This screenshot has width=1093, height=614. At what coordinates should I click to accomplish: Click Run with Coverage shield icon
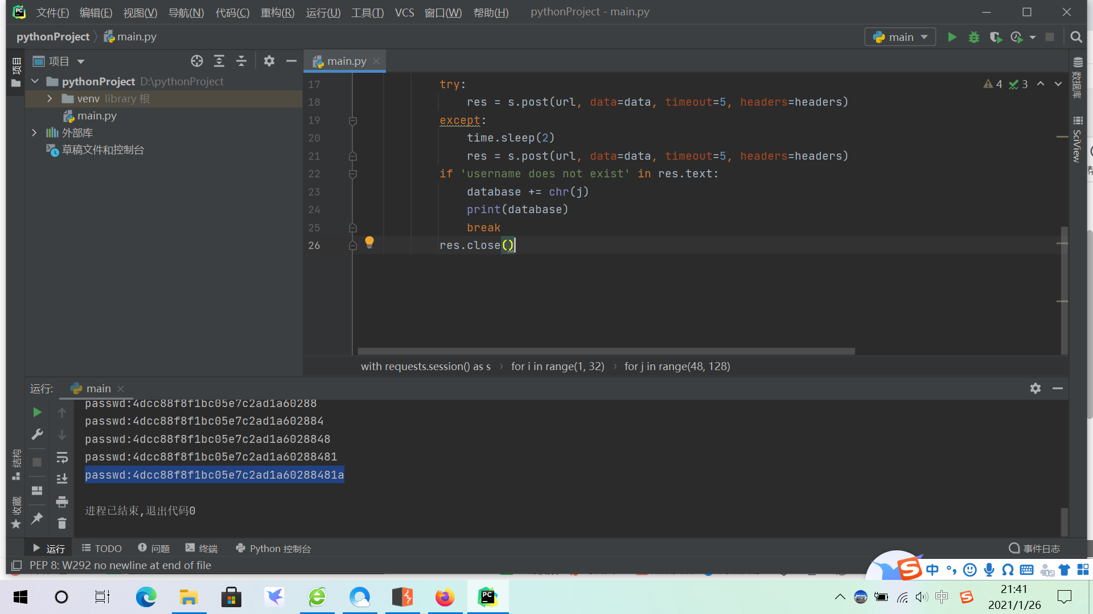(995, 37)
